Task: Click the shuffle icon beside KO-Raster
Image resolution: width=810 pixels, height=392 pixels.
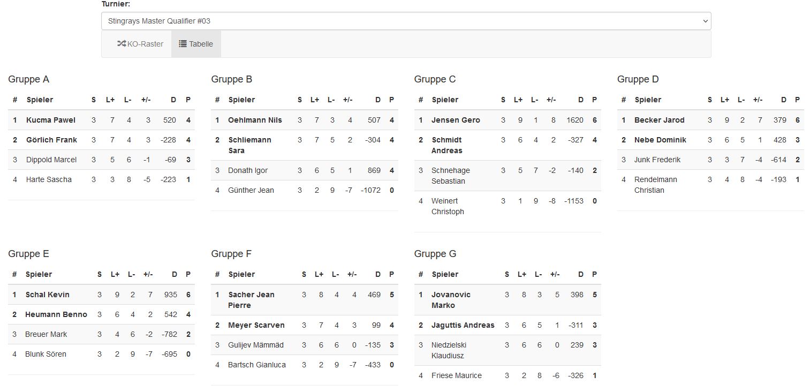Action: coord(122,44)
